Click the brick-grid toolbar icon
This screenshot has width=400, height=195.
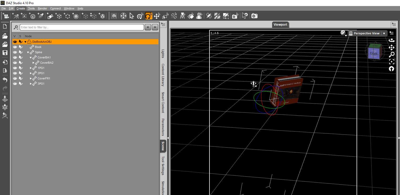(x=114, y=16)
